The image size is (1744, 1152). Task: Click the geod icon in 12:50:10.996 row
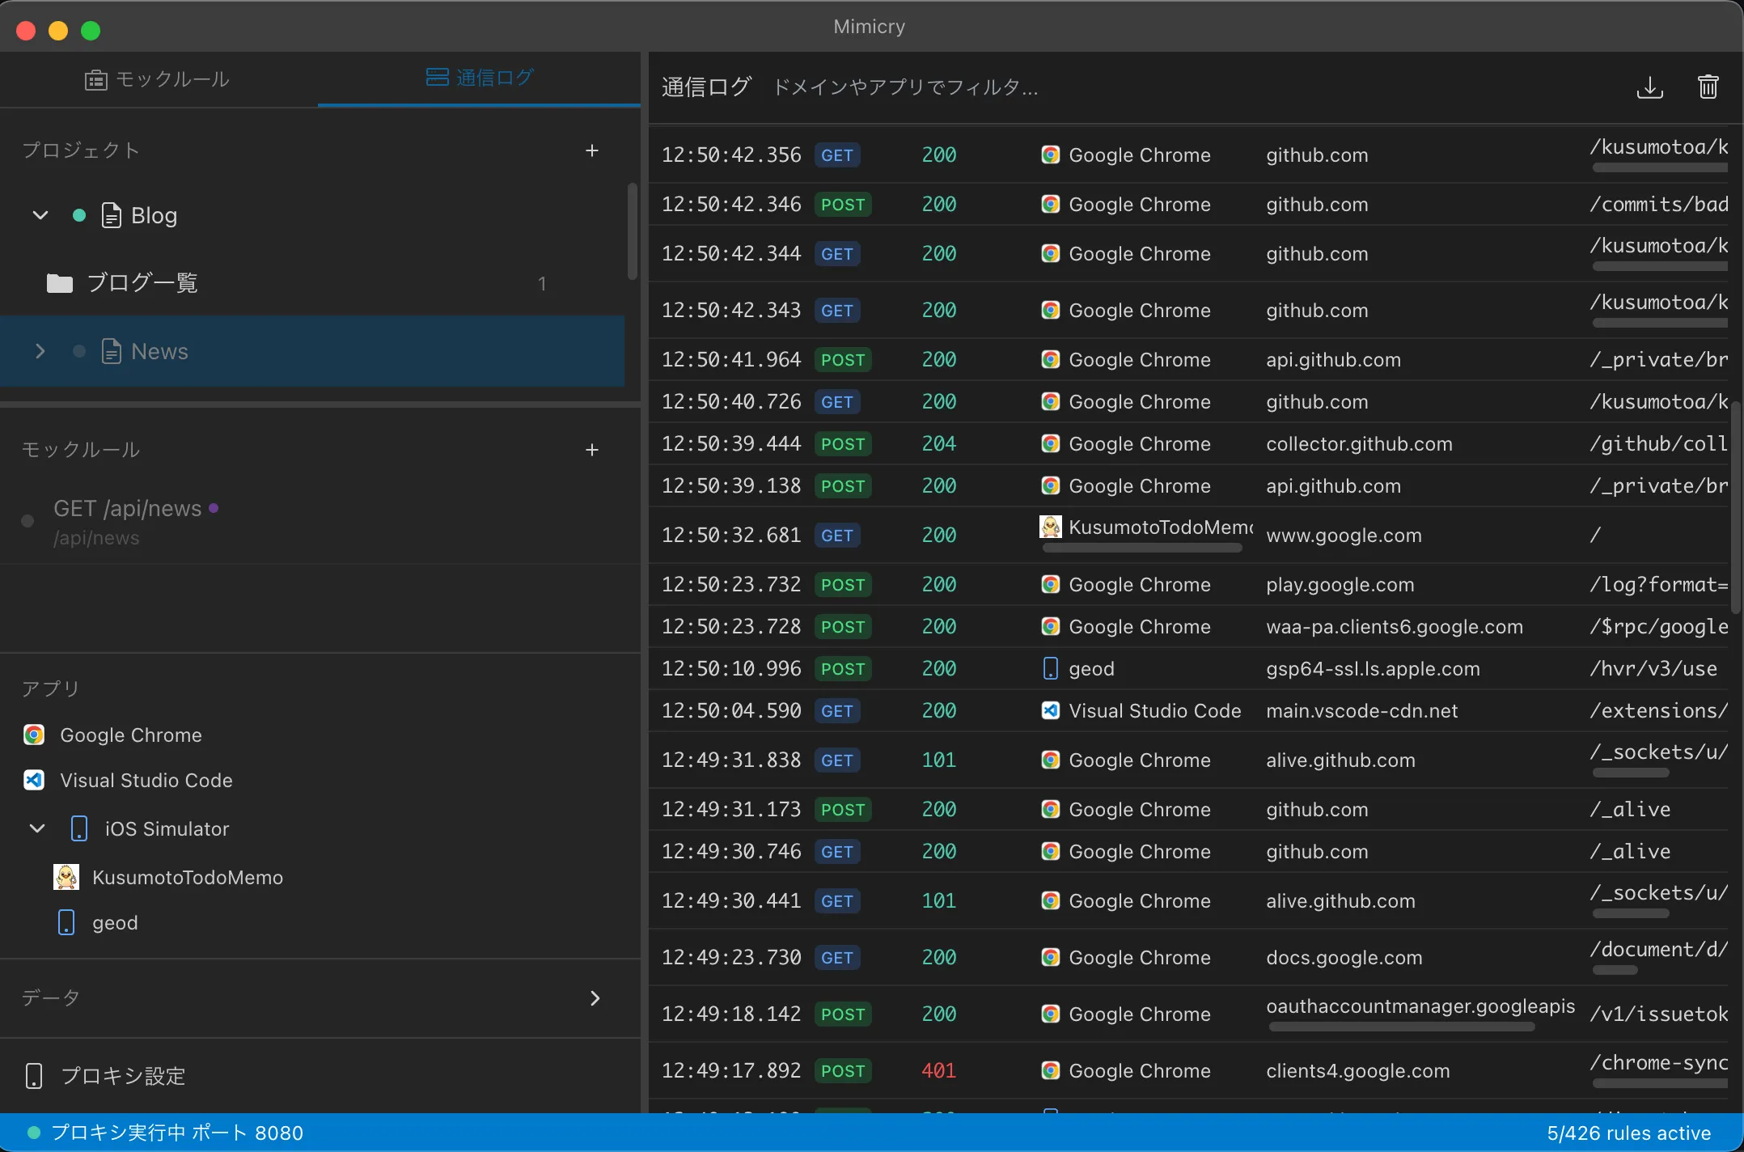click(x=1050, y=668)
